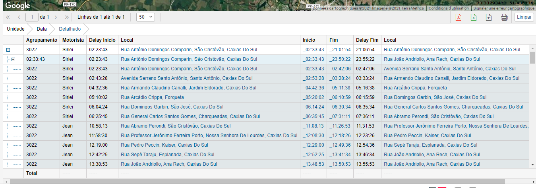Collapse the 02:33:43 subgroup row
536x188 pixels.
(x=13, y=59)
